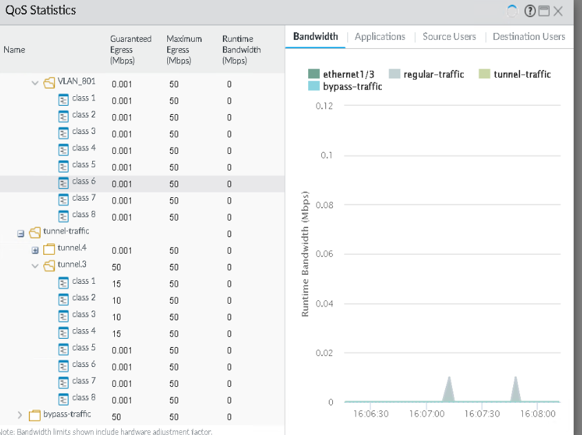582x435 pixels.
Task: Click the tunnel-traffic folder icon
Action: 35,232
